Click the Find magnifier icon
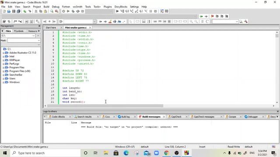The height and width of the screenshot is (157, 280). pos(52,11)
